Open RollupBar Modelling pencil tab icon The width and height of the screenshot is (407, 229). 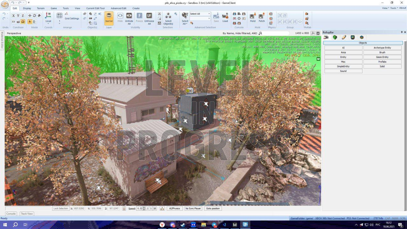[344, 37]
